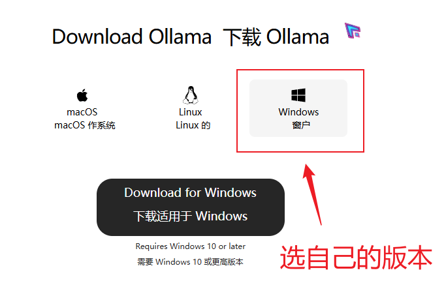Click the "下载适用于 Windows" line in the button
This screenshot has height=296, width=446.
click(x=190, y=216)
